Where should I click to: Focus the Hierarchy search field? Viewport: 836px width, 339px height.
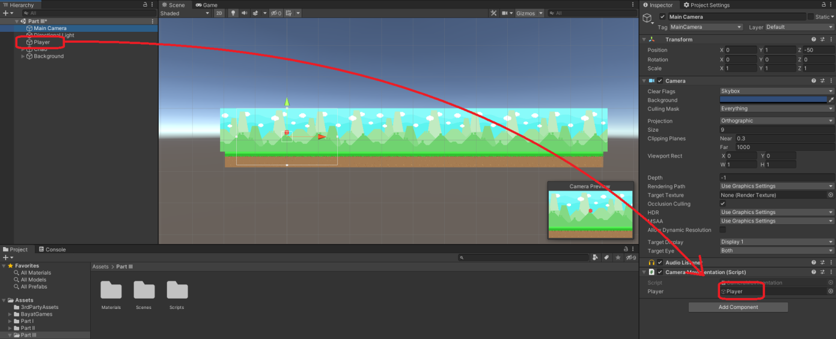coord(89,13)
